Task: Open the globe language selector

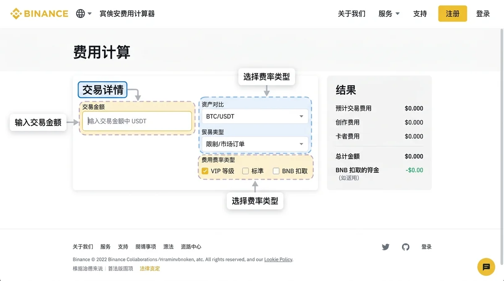Action: (80, 13)
